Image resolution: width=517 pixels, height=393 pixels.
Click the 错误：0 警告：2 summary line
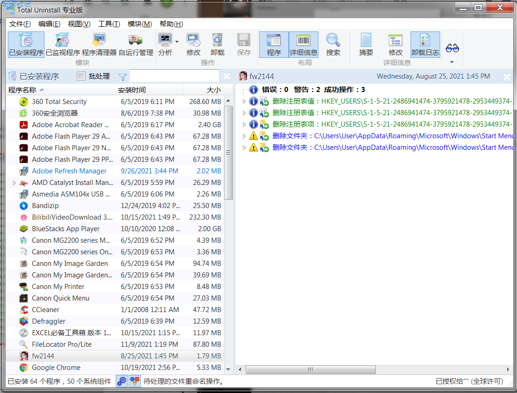313,90
